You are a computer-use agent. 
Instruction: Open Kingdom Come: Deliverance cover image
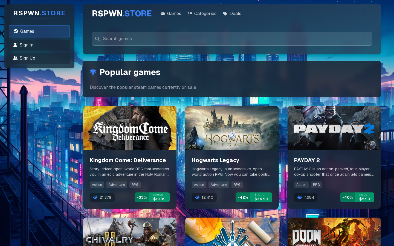click(x=130, y=128)
